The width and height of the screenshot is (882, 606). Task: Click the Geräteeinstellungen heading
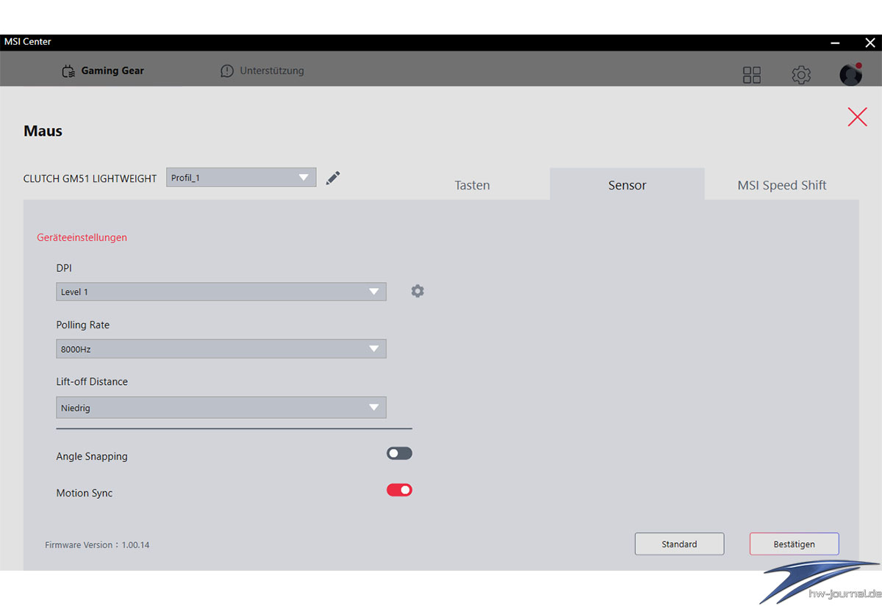pos(82,237)
